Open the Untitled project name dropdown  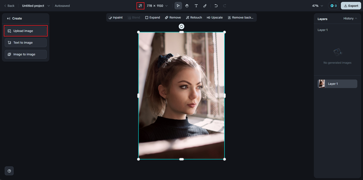click(48, 6)
